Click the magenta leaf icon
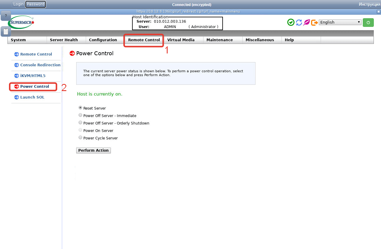This screenshot has height=249, width=381. tap(307, 22)
